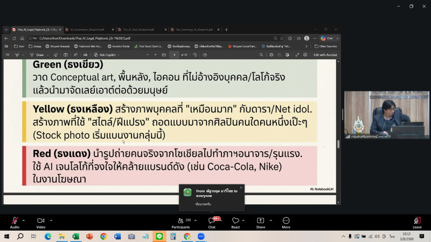Expand Participants options arrow
Screen dimensions: 431x242
coord(196,220)
